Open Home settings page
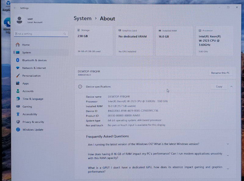 [x=41, y=45]
